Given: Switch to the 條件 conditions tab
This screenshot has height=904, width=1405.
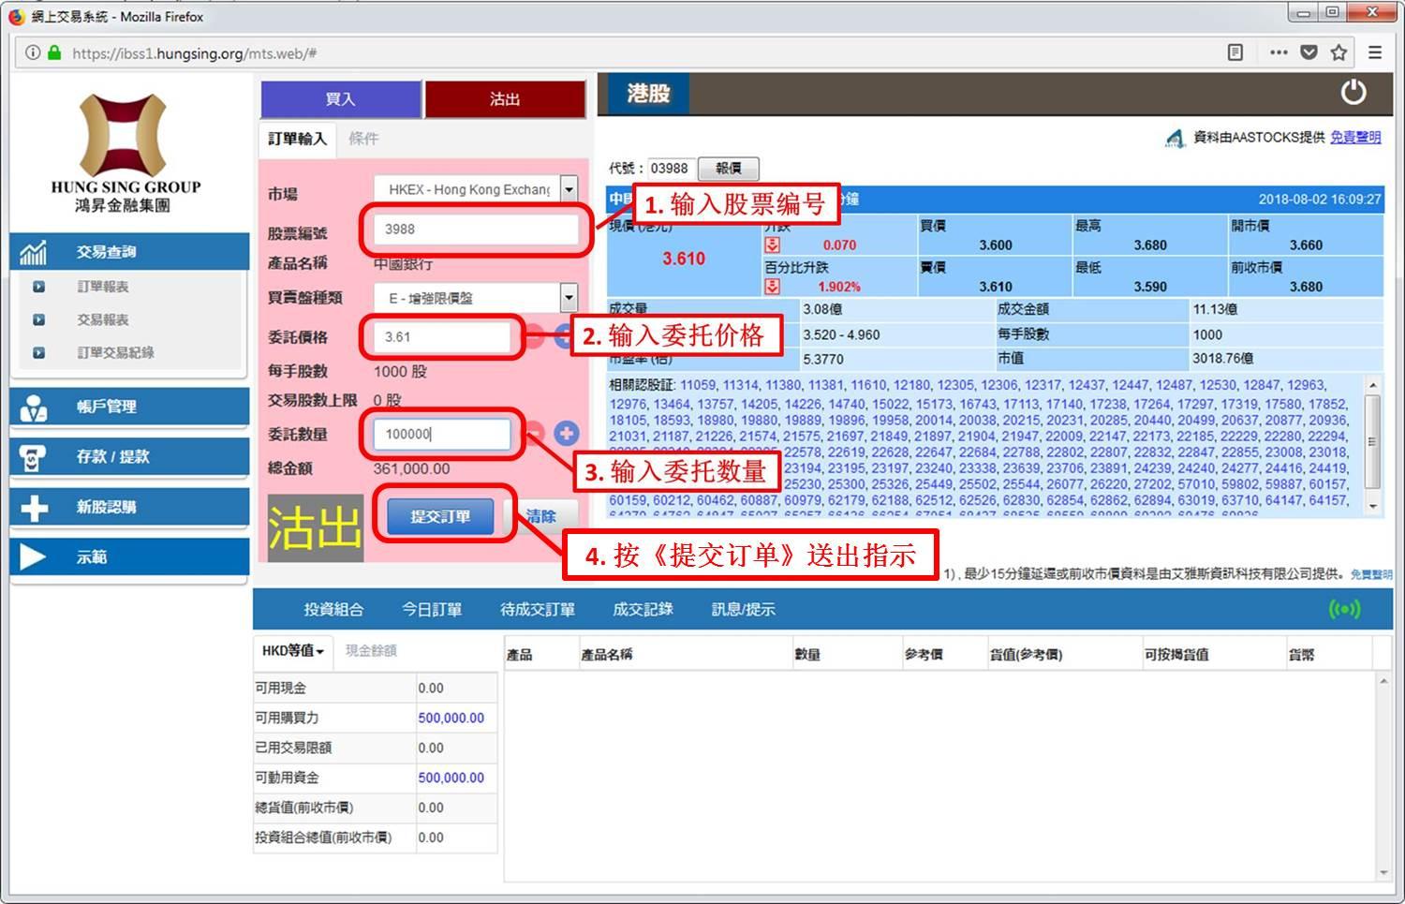Looking at the screenshot, I should tap(363, 139).
